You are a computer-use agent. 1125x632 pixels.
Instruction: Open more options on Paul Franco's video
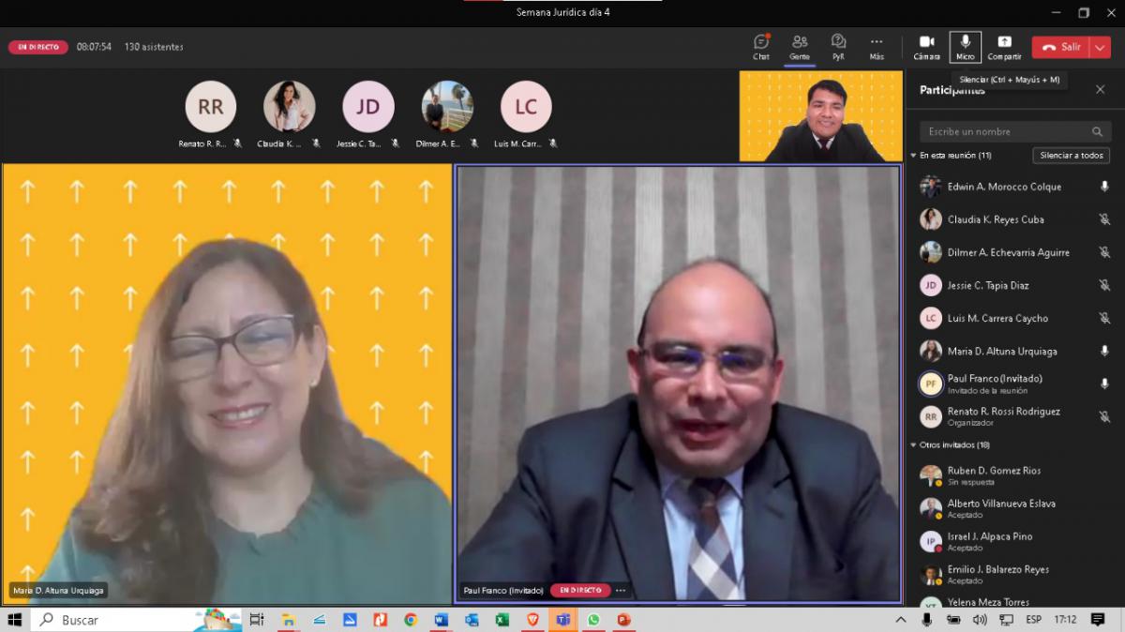point(621,591)
